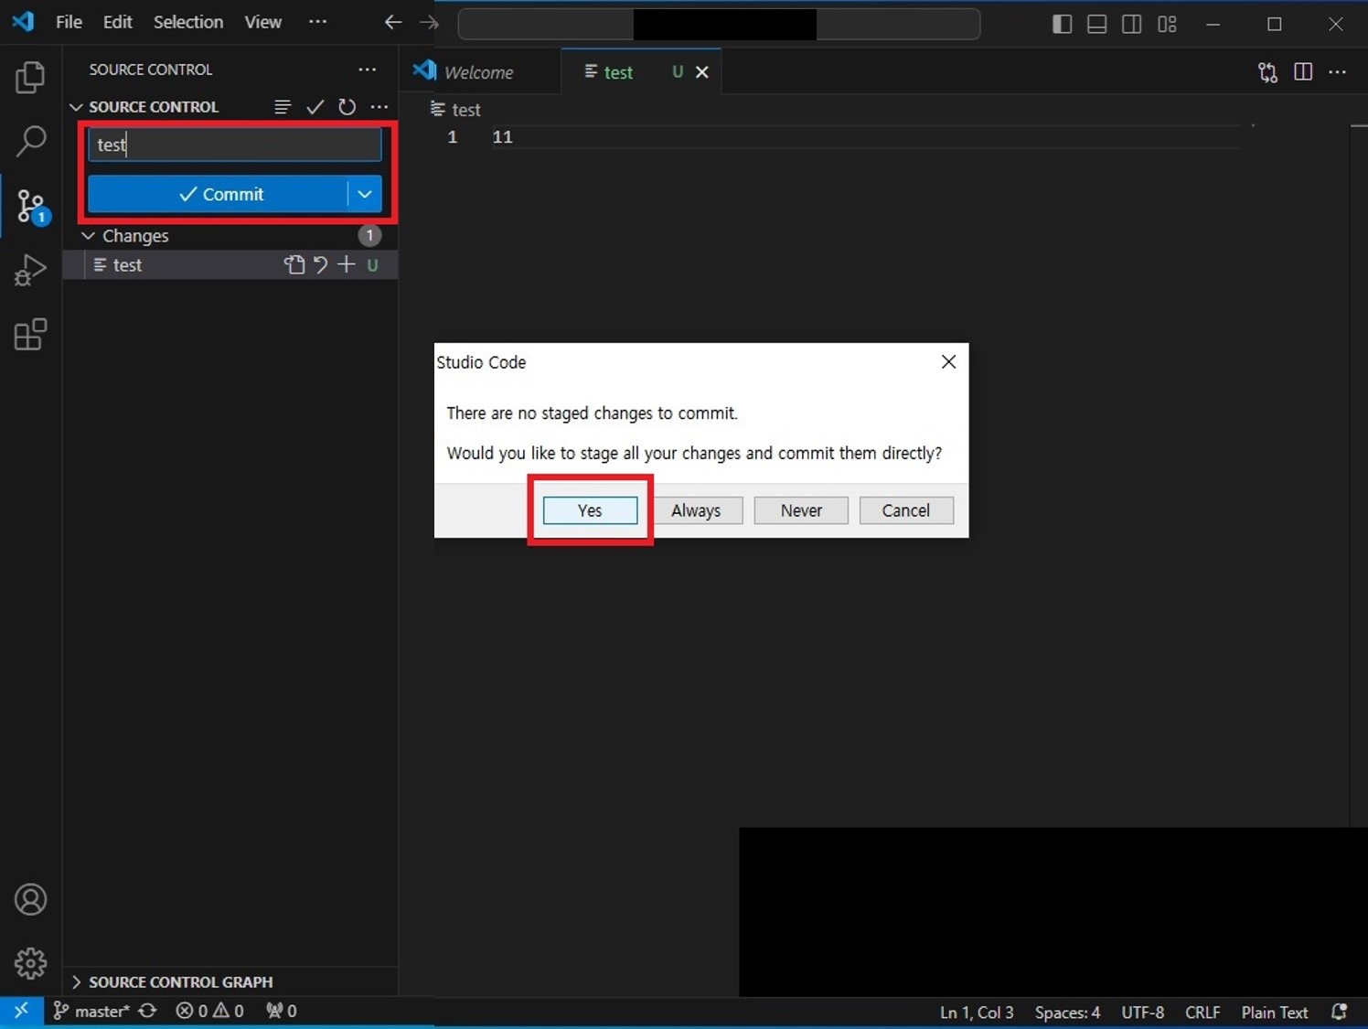Open customize layout icon
Screen dimensions: 1368x1029
(1167, 24)
